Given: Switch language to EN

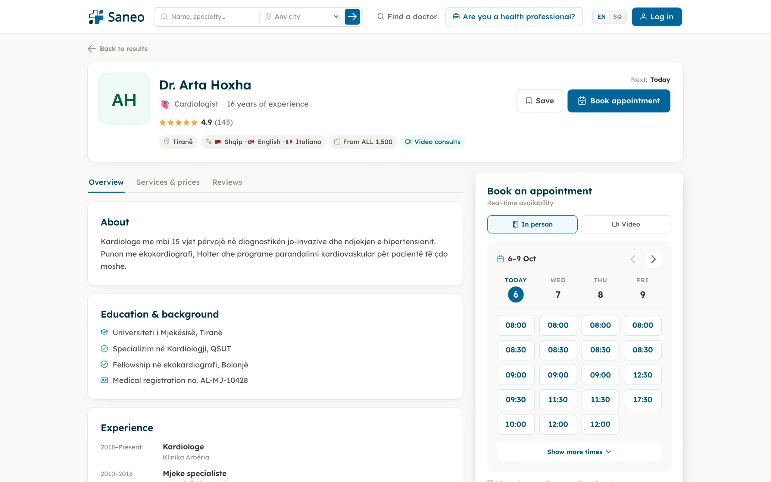Looking at the screenshot, I should coord(601,17).
